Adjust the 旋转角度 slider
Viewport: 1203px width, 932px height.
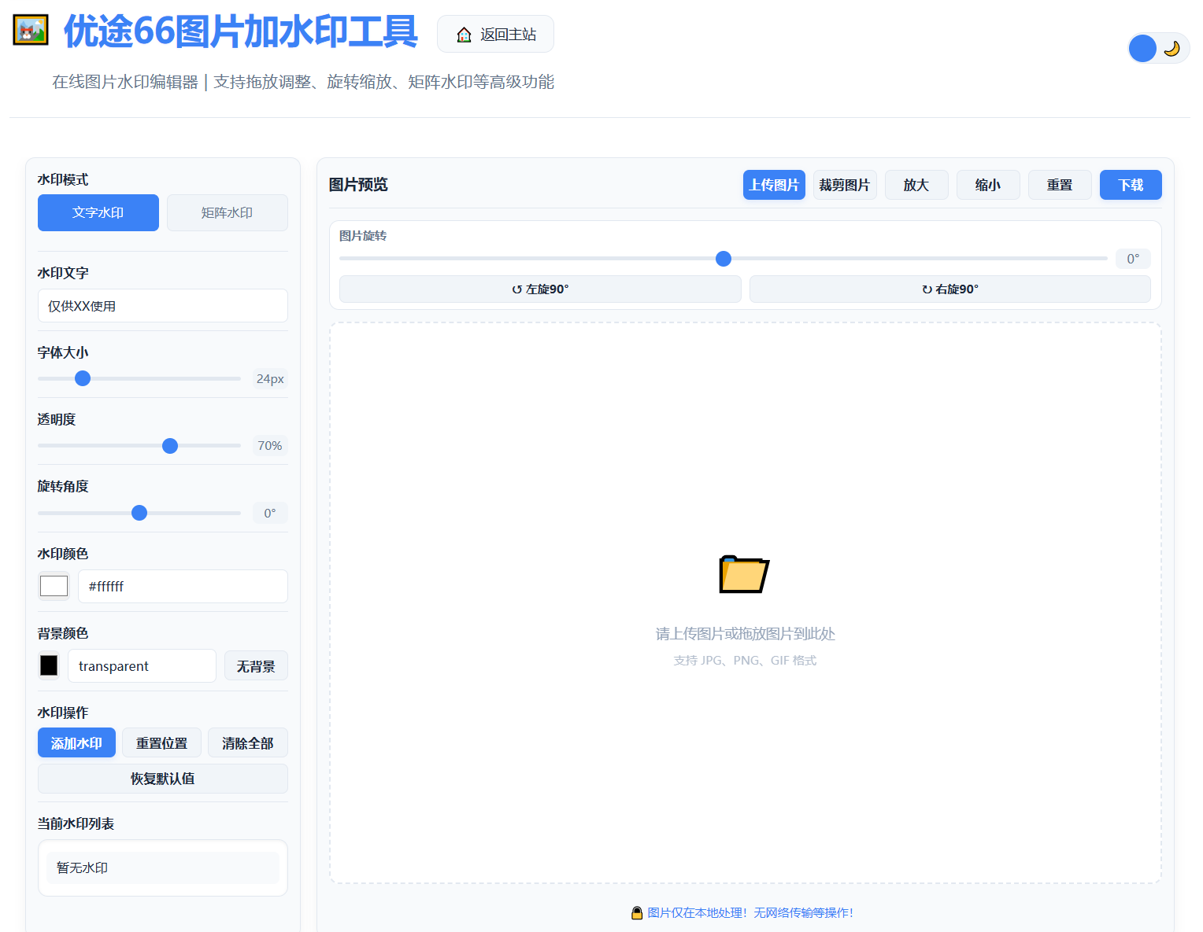tap(139, 513)
